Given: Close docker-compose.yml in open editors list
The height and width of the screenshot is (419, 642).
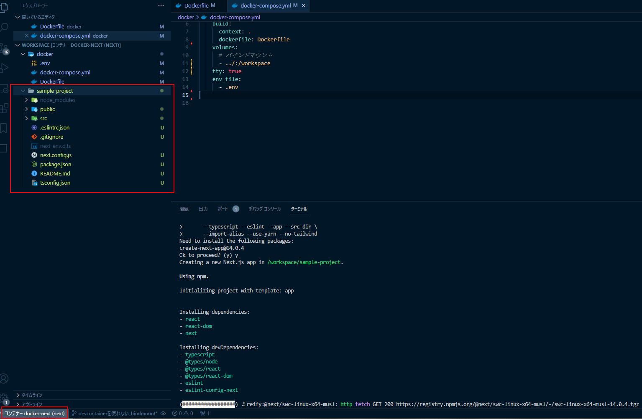Looking at the screenshot, I should tap(27, 36).
